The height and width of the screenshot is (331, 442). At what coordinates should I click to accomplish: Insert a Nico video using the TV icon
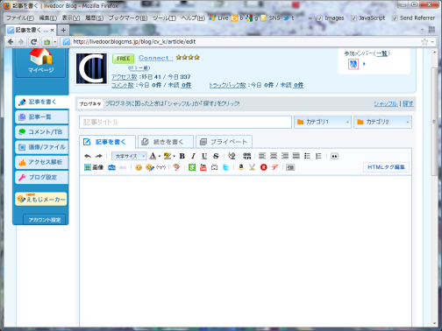pos(215,167)
